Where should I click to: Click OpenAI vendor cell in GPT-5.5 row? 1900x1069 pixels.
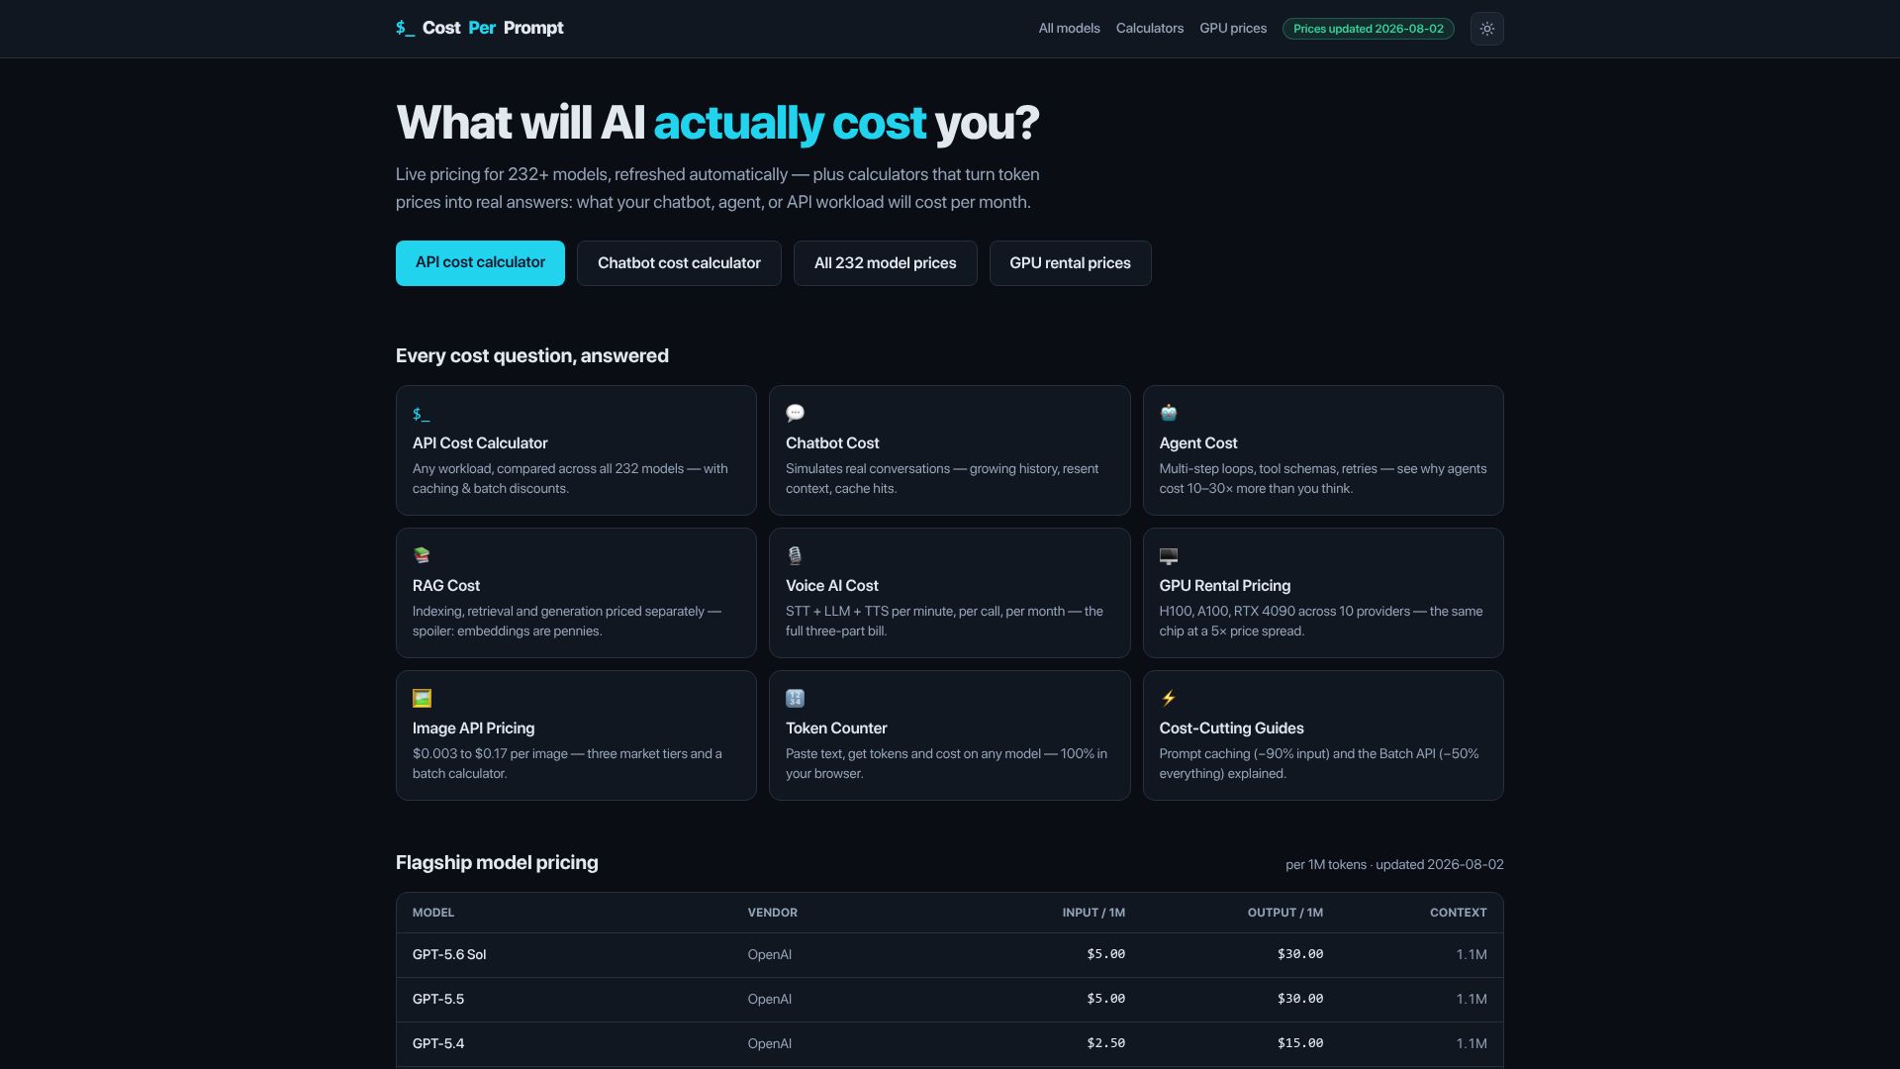click(x=769, y=1000)
